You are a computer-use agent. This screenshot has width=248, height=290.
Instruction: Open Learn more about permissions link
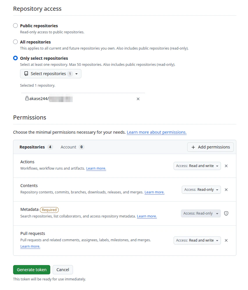[157, 132]
